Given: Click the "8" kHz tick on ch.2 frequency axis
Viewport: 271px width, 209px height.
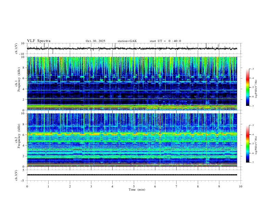Looking at the screenshot, I should coord(24,124).
